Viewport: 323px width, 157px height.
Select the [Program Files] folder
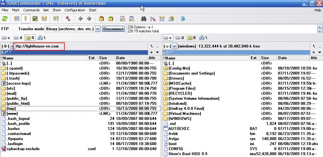coord(242,88)
